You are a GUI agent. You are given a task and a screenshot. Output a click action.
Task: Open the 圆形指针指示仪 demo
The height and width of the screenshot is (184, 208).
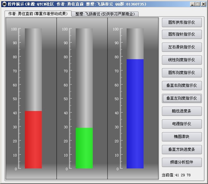pos(182,34)
